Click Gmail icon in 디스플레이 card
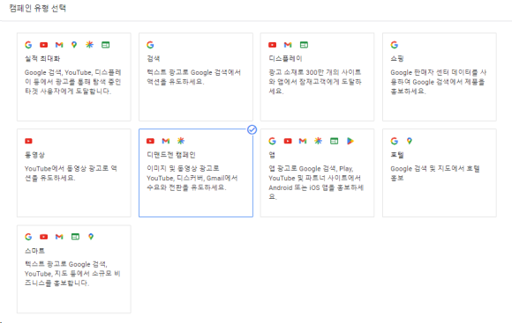Viewport: 512px width, 323px height. click(288, 45)
